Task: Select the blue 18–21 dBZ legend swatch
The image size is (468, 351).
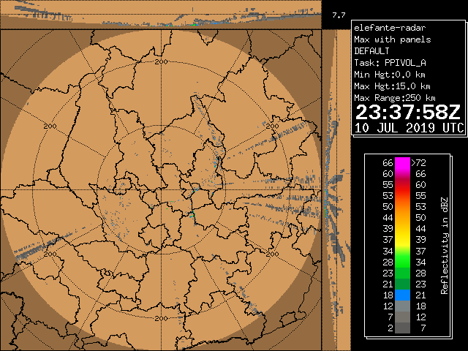Action: coord(403,294)
